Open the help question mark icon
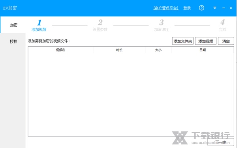Image resolution: width=237 pixels, height=148 pixels. pos(201,8)
